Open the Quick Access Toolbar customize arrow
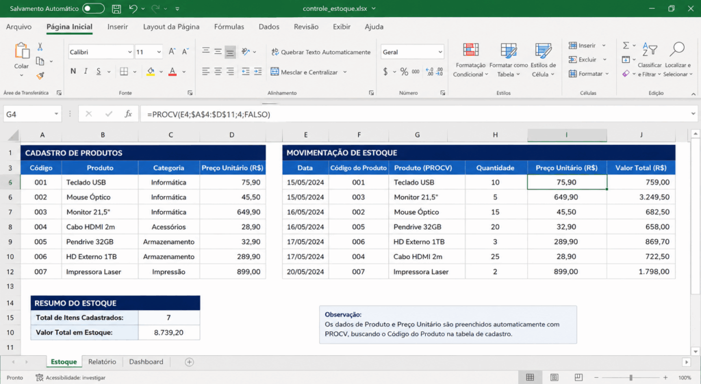The image size is (701, 384). click(177, 8)
